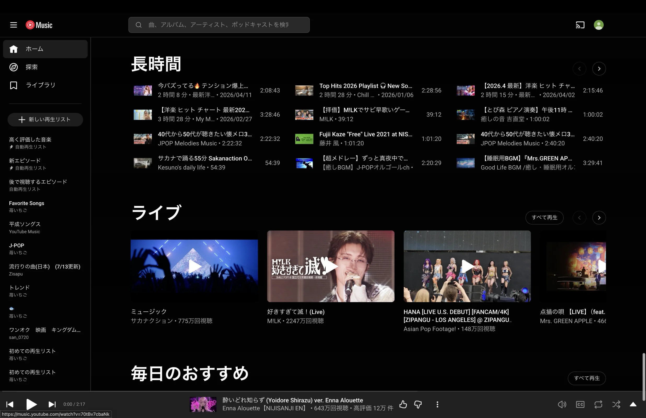Open Fujii Kaze "Free" Live 2021 item
646x418 pixels.
[x=366, y=134]
